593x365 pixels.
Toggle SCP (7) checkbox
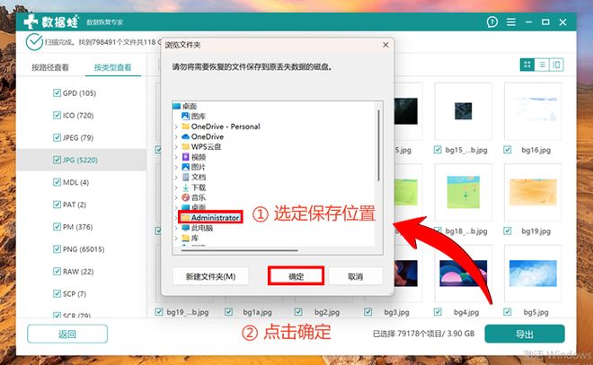click(57, 293)
